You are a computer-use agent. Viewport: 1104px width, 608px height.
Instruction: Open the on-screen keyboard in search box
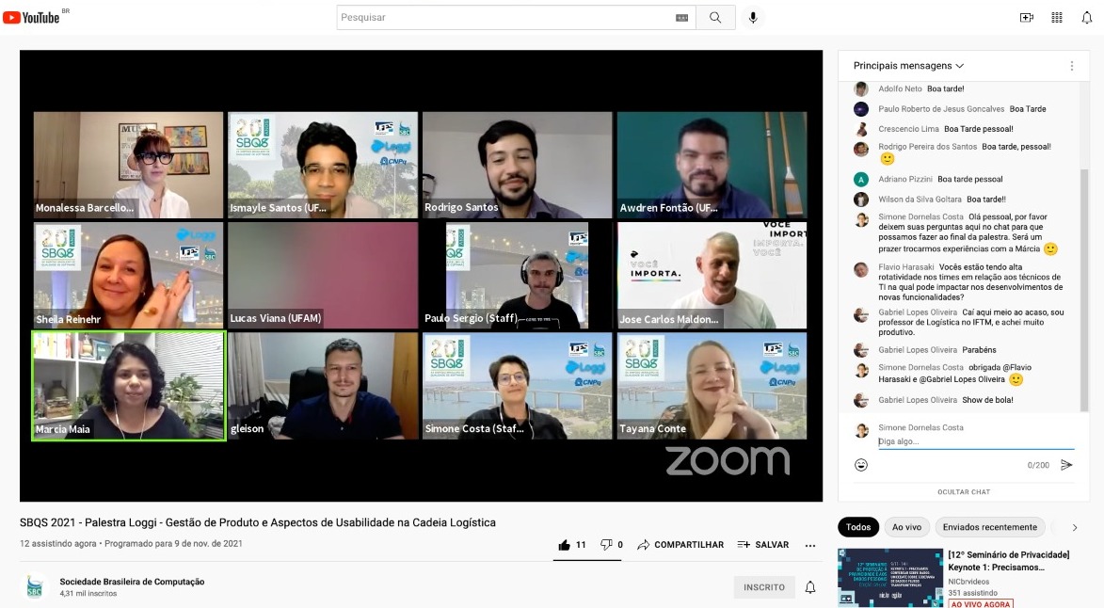(x=681, y=18)
